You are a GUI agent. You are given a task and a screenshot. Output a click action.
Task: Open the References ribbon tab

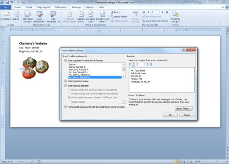(x=61, y=7)
